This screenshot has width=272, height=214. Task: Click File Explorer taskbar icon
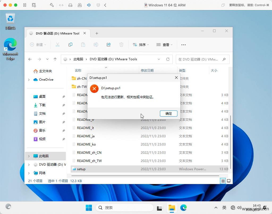[x=172, y=208]
